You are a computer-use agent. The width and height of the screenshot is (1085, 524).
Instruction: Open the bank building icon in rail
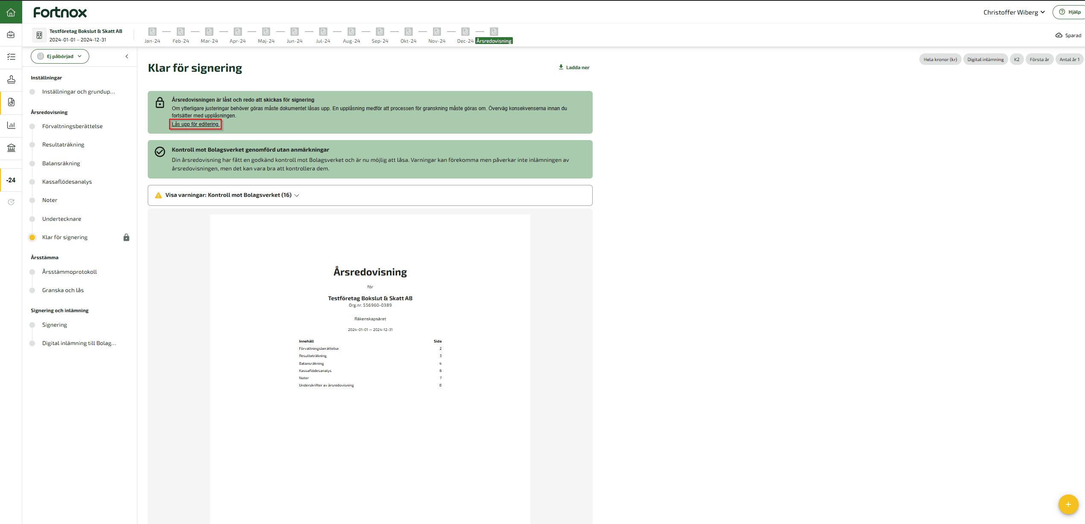(x=11, y=148)
